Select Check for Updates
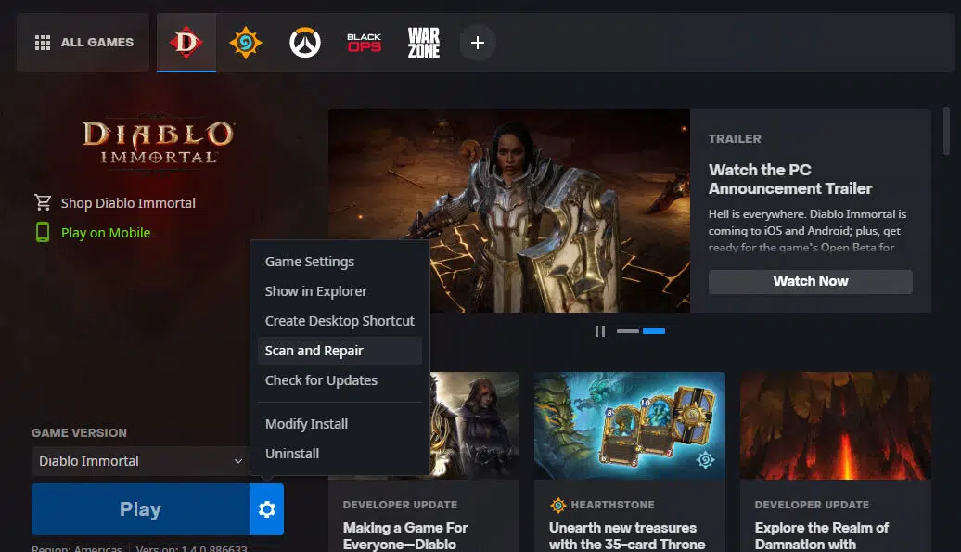The height and width of the screenshot is (552, 961). click(x=340, y=380)
